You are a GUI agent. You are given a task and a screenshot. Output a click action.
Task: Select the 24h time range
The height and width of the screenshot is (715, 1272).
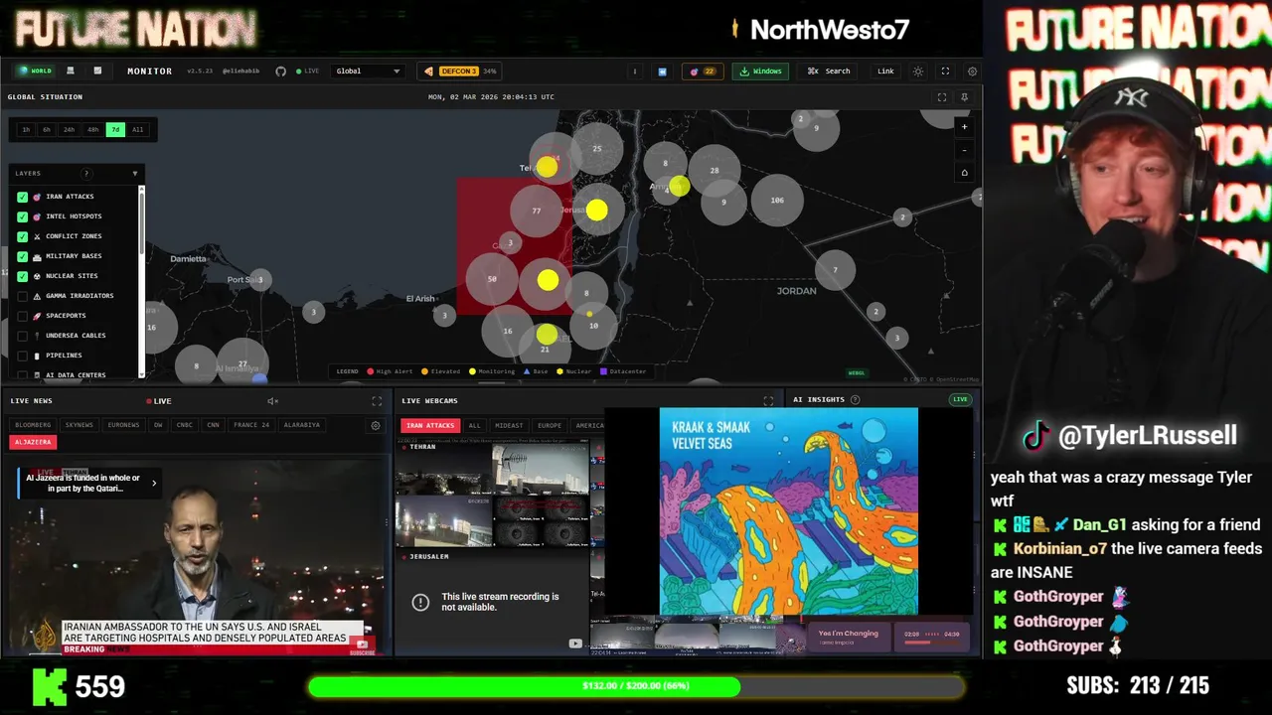[x=69, y=129]
